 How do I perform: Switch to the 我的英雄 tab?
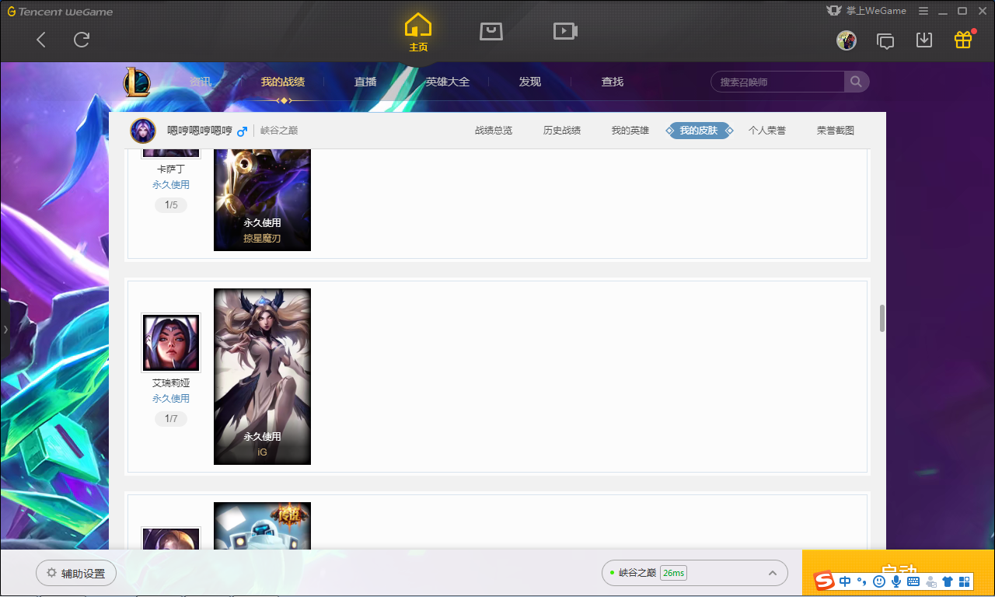[x=630, y=131]
